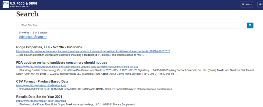The image size is (263, 107).
Task: Open CSV Format - Product-Based Data result
Action: click(x=42, y=82)
